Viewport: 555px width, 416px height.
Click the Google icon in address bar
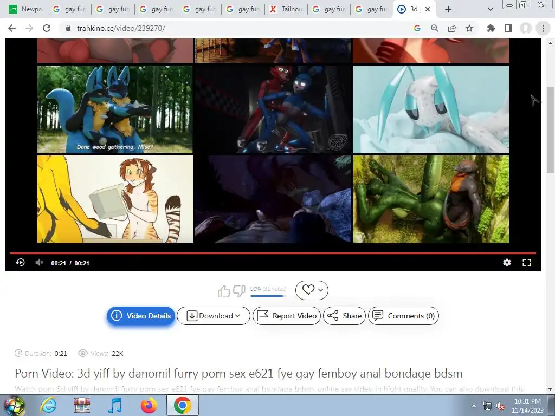click(x=417, y=28)
